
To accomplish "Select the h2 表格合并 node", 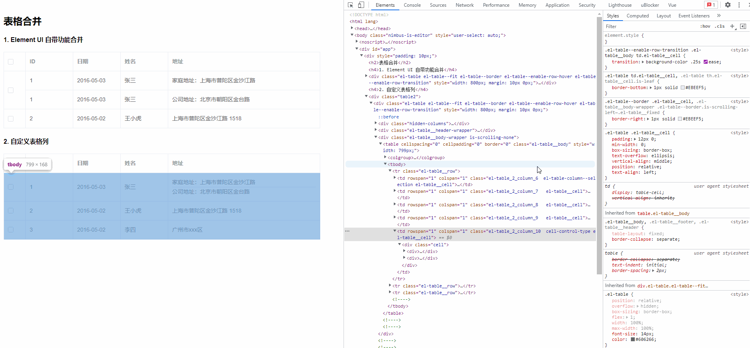I will pos(389,63).
